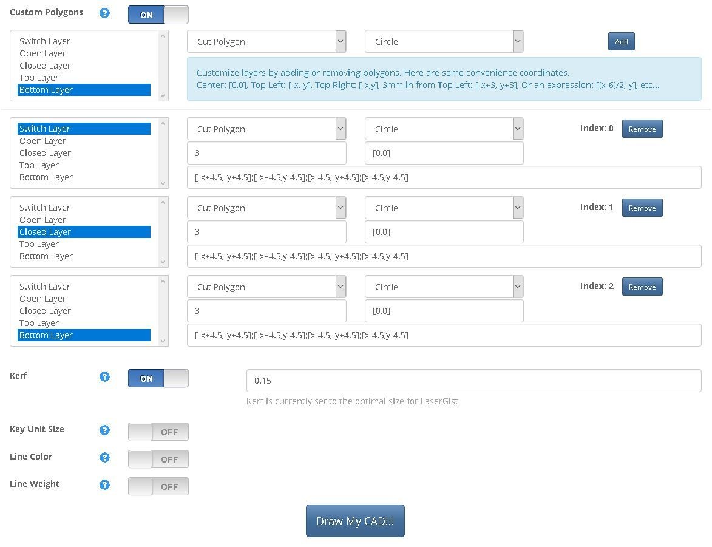Show the Line Color help tooltip
Screen dimensions: 712x547
(x=105, y=458)
